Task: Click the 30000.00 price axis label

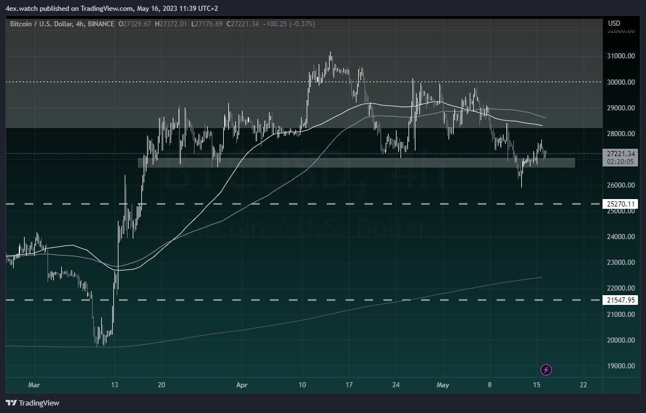Action: [x=621, y=82]
